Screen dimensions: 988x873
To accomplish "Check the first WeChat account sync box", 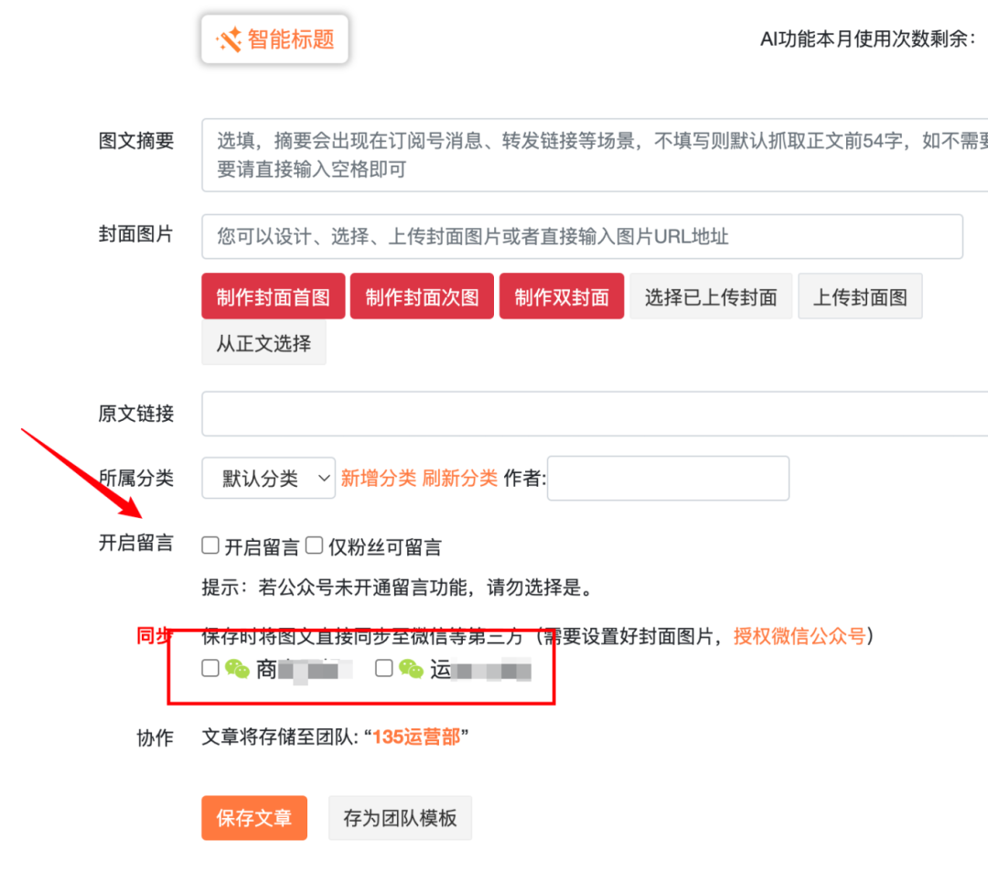I will (x=210, y=668).
